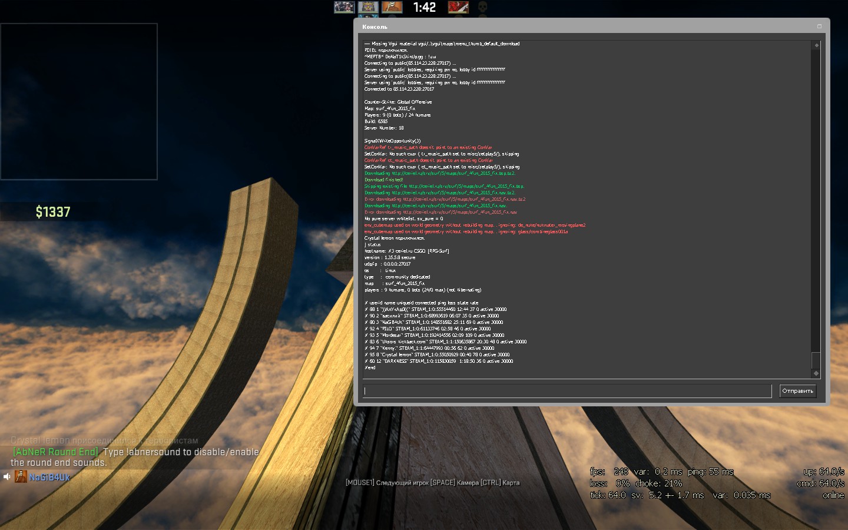Click the first player avatar left of timer
The width and height of the screenshot is (848, 530).
[344, 7]
